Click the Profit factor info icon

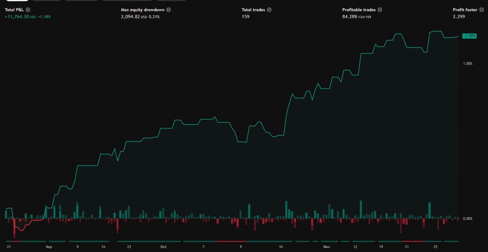click(x=482, y=10)
